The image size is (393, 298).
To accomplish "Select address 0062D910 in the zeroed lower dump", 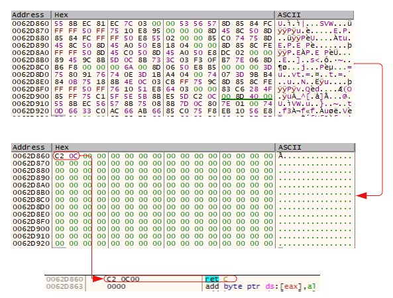I will [x=31, y=236].
